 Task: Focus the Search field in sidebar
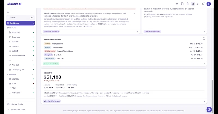coord(20,18)
